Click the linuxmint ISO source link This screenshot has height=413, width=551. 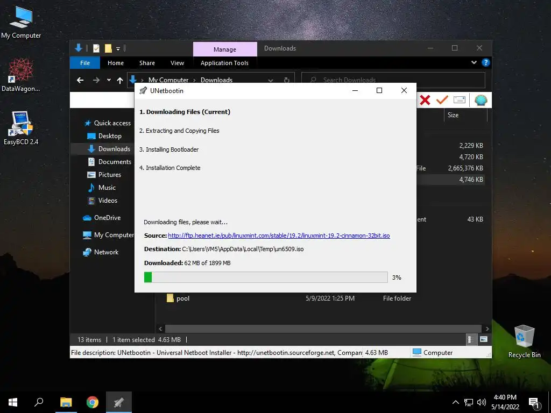[x=279, y=236]
